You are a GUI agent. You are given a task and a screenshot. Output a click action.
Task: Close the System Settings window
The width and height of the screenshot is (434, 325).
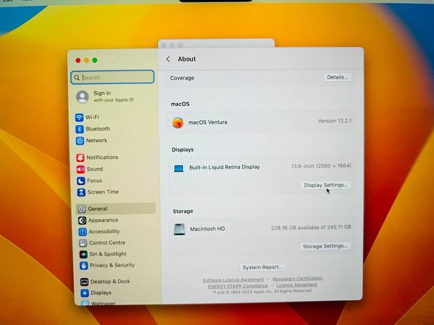click(x=78, y=61)
